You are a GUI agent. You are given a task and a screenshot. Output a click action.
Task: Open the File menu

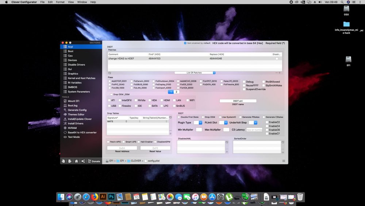tap(42, 2)
